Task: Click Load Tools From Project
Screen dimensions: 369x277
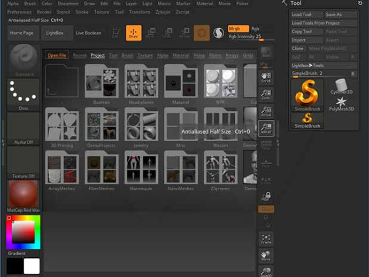Action: (x=324, y=23)
